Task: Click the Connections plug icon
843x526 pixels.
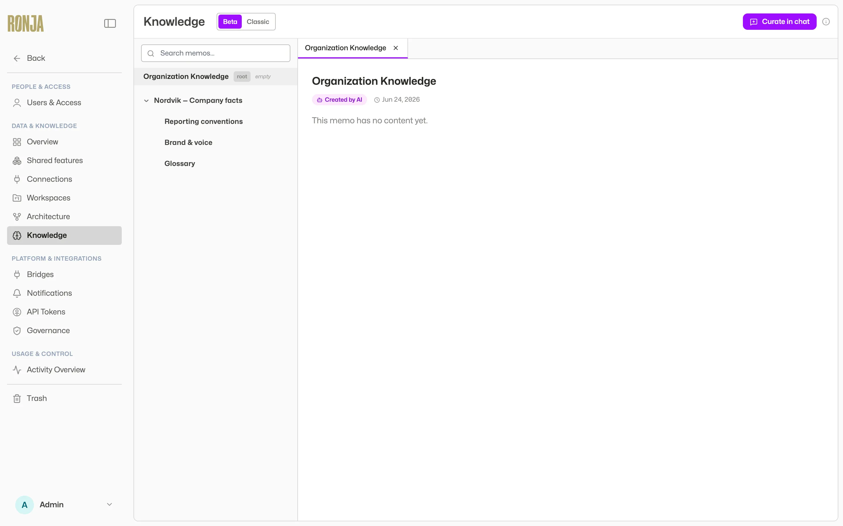Action: pos(17,179)
